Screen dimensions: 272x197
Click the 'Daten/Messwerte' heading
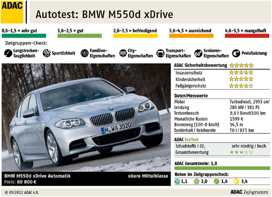click(191, 96)
